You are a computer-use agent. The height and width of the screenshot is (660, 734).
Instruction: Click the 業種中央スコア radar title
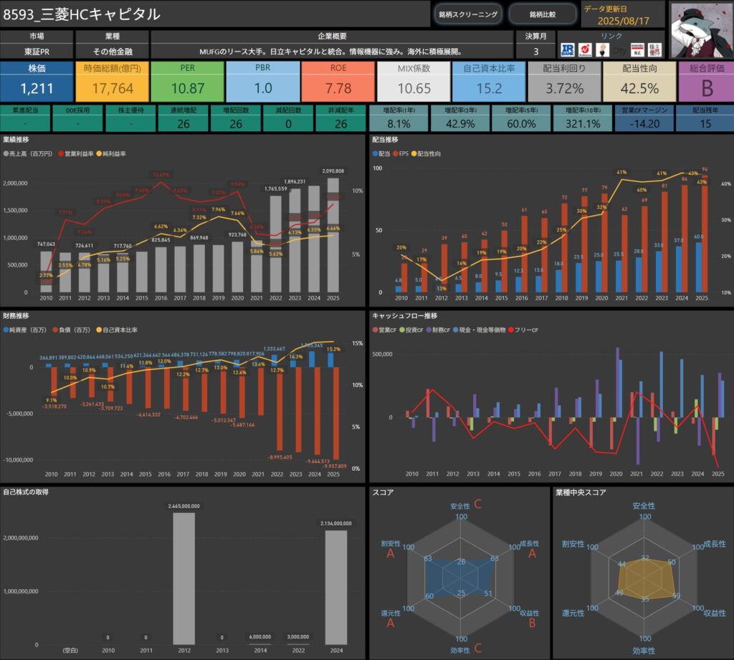pyautogui.click(x=581, y=492)
